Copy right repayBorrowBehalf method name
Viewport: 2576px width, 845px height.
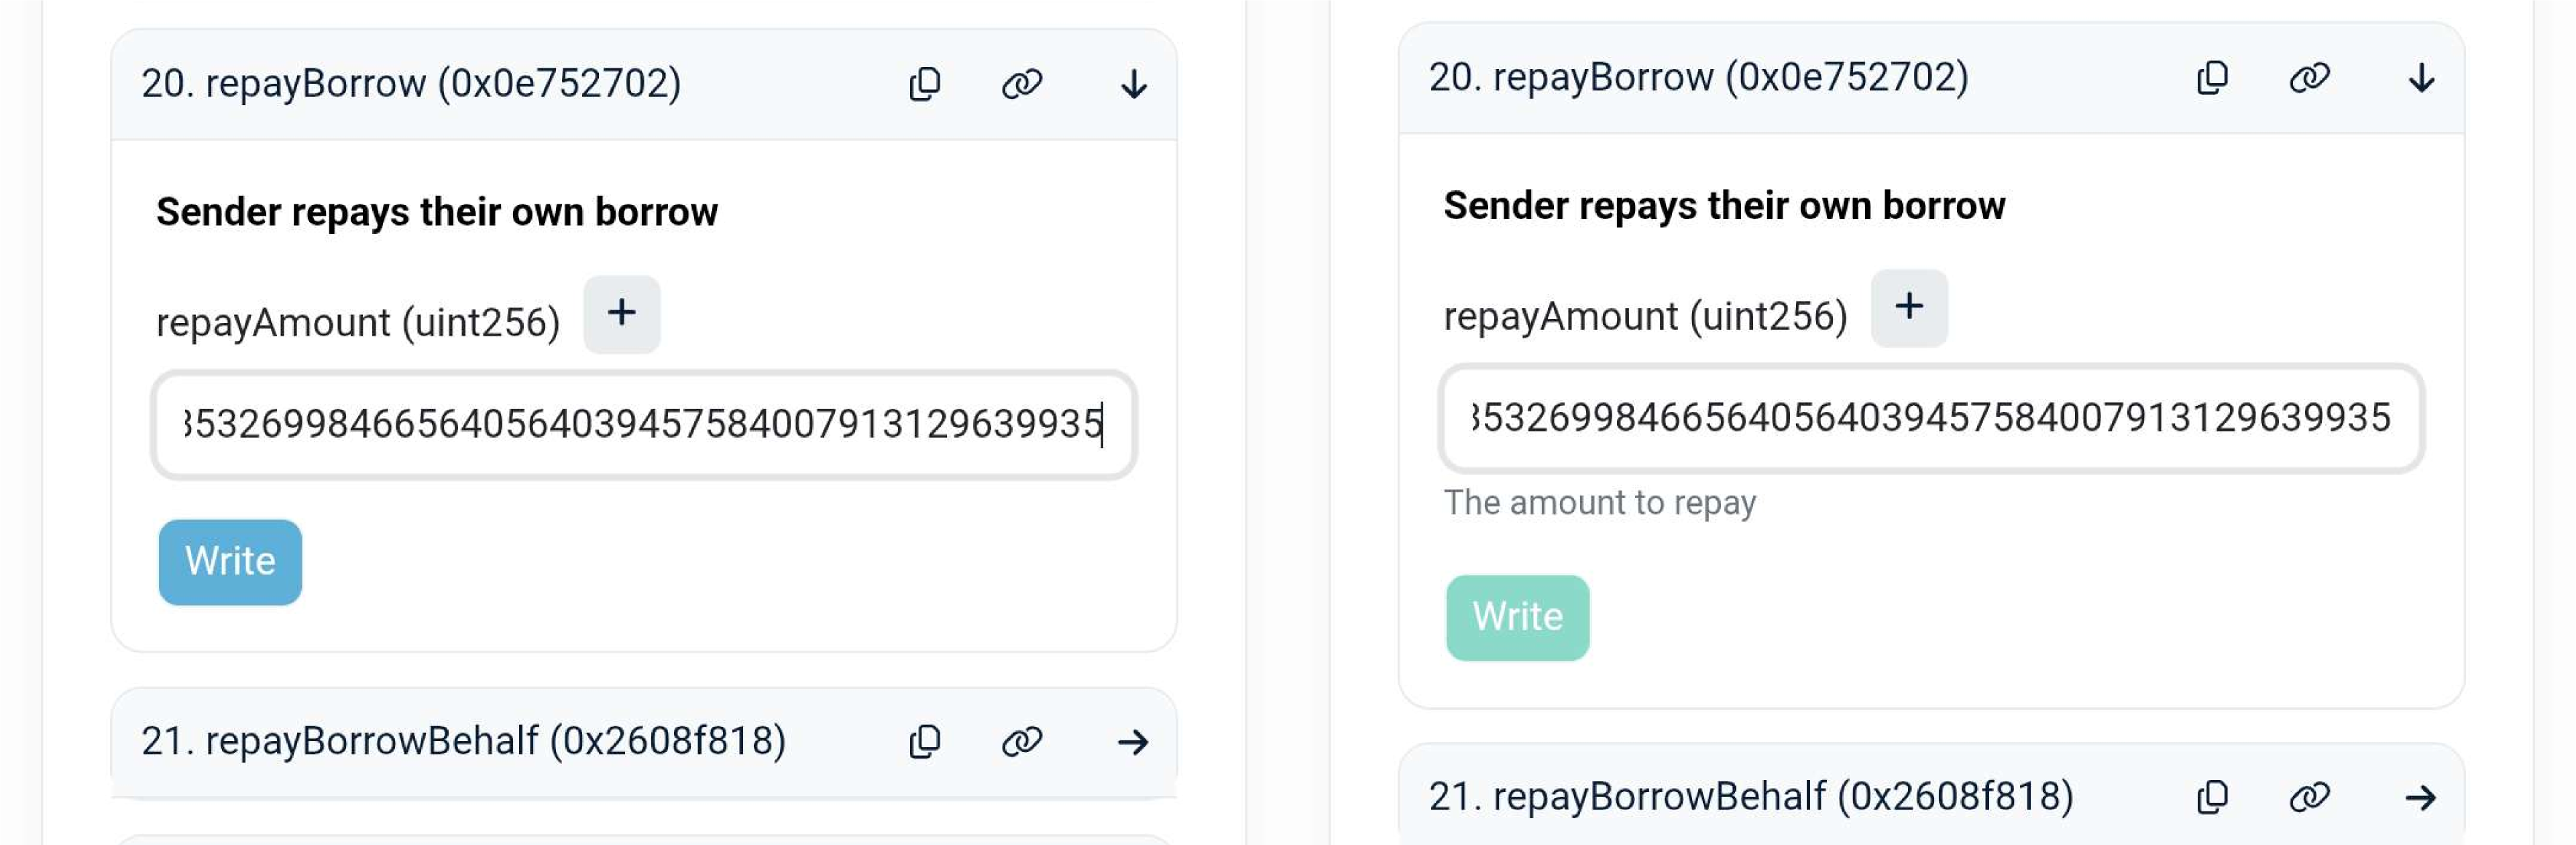(x=2212, y=797)
